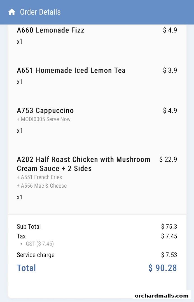Select the A202 Half Roast Chicken item
This screenshot has height=302, width=194.
point(83,164)
